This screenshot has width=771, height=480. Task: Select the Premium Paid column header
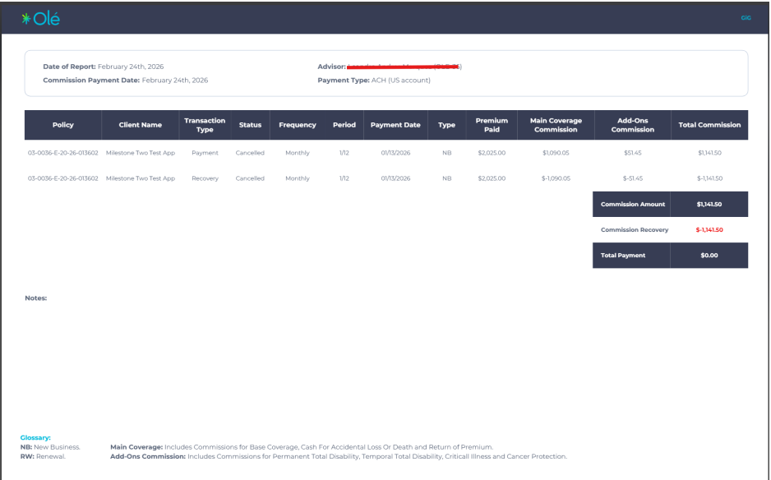coord(492,125)
